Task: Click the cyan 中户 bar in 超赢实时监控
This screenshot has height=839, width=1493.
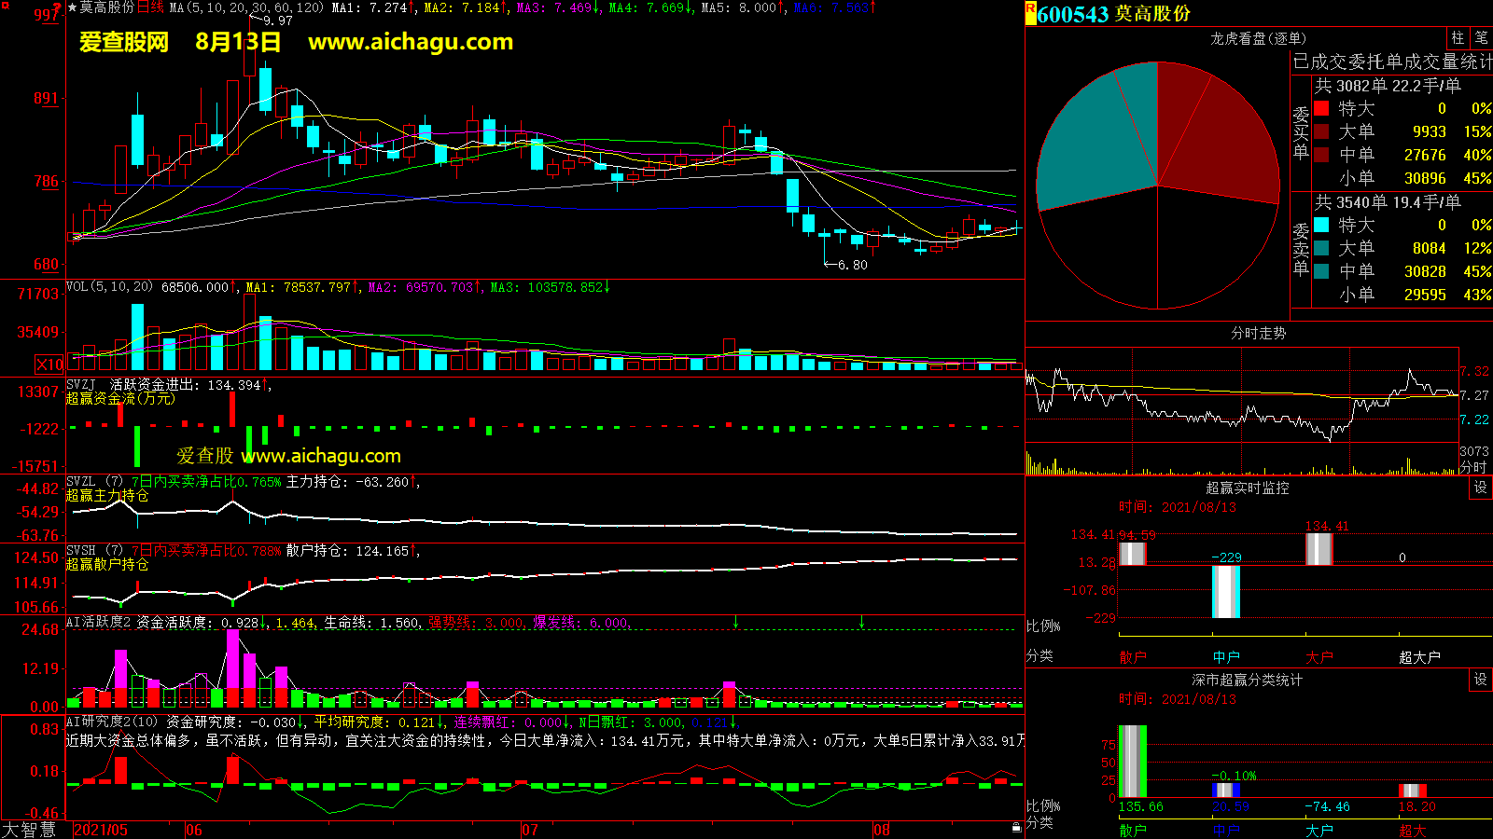Action: pyautogui.click(x=1225, y=591)
